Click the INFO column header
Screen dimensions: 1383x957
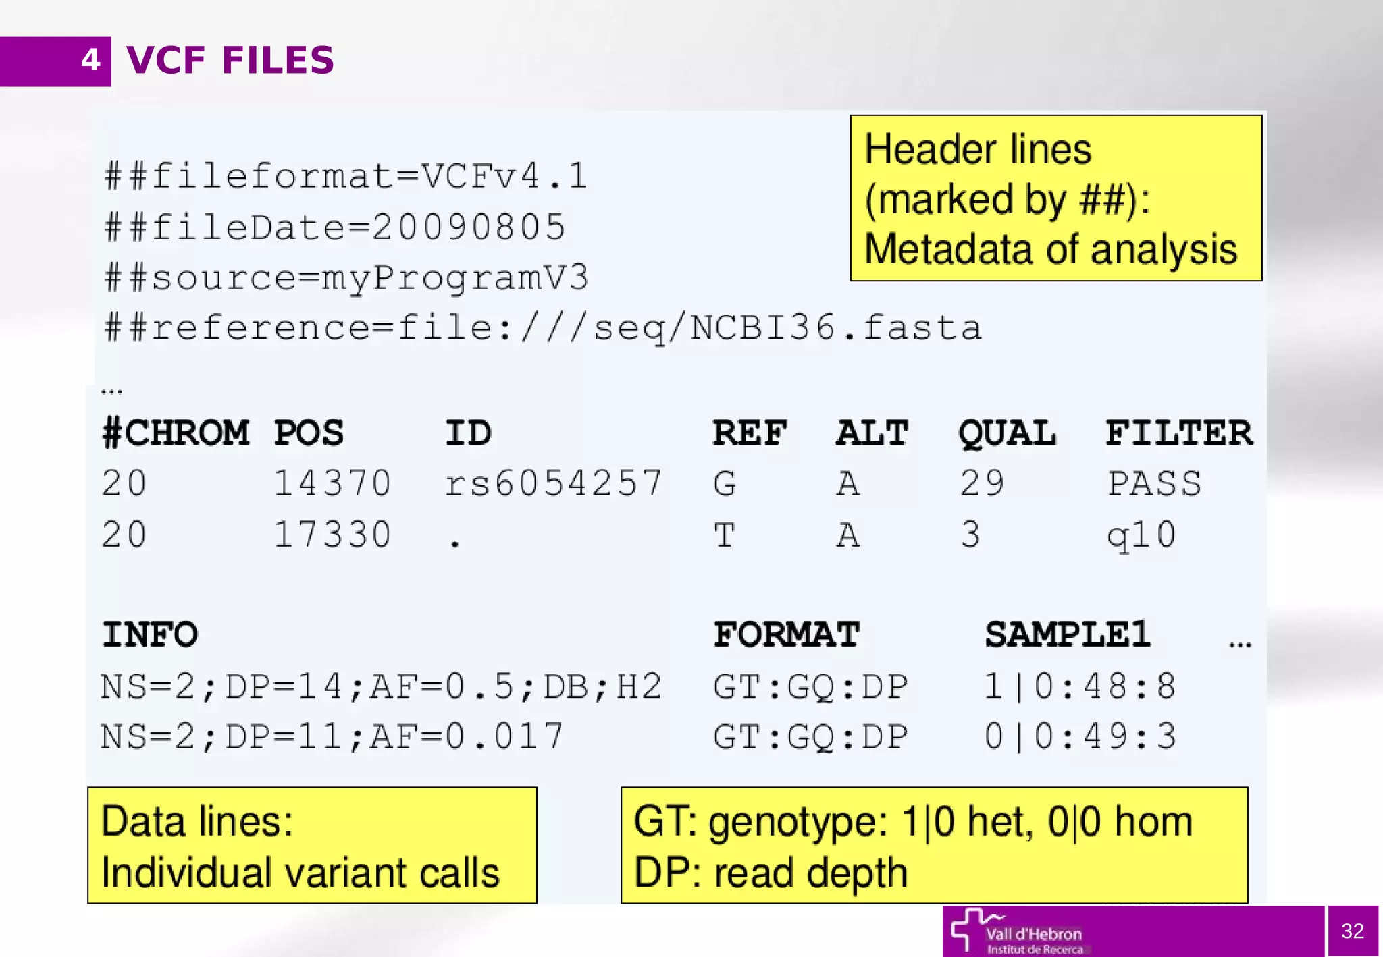pos(150,634)
